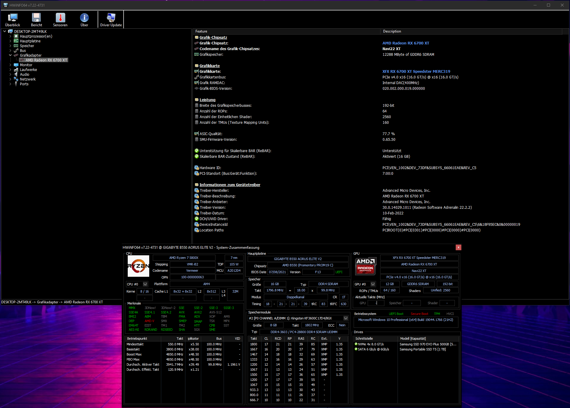Open the memory module selector dropdown
This screenshot has width=570, height=408.
[x=346, y=318]
